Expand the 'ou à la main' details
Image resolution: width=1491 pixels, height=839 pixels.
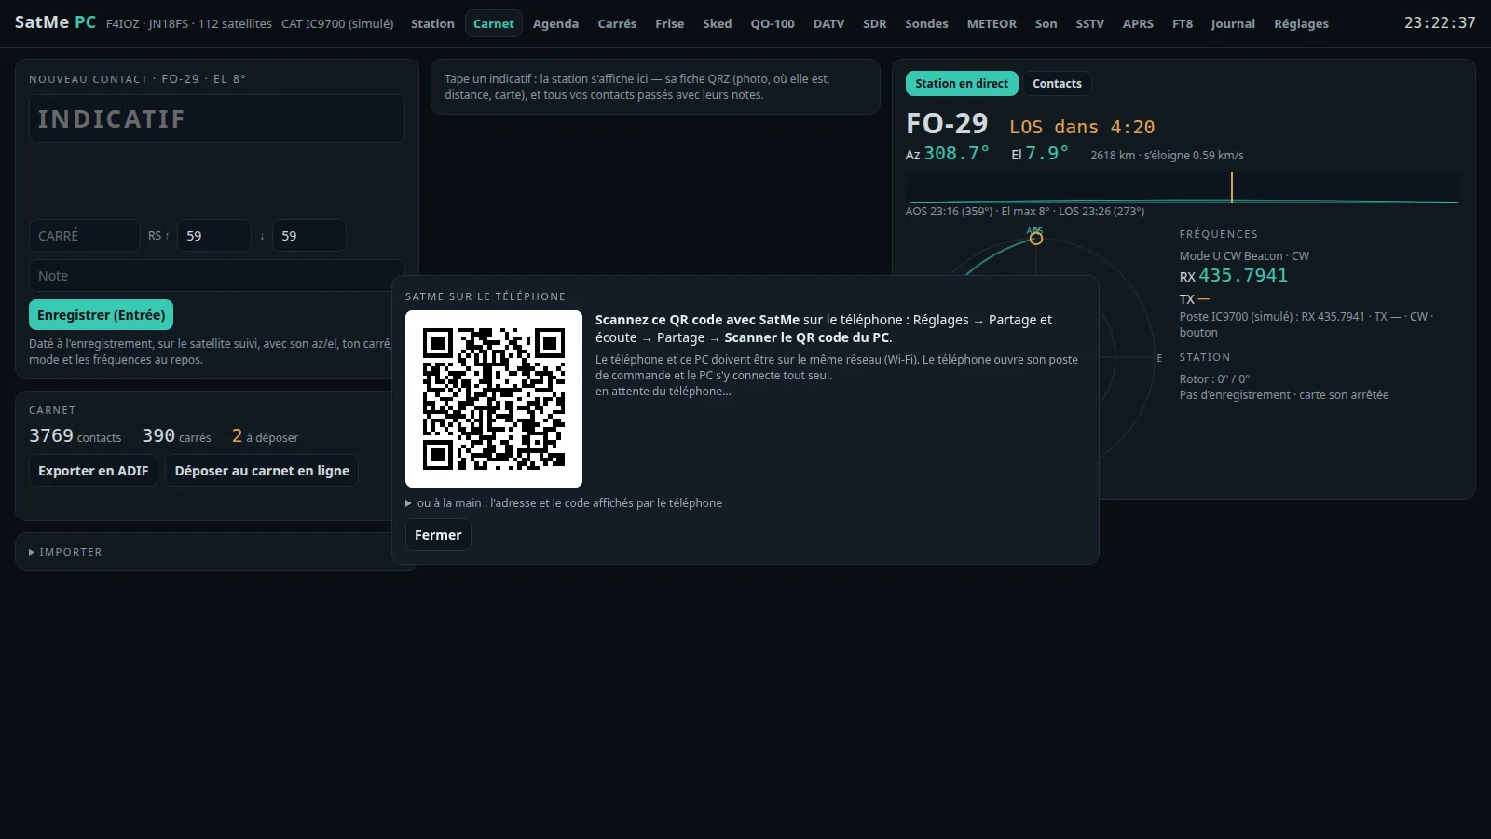[564, 502]
